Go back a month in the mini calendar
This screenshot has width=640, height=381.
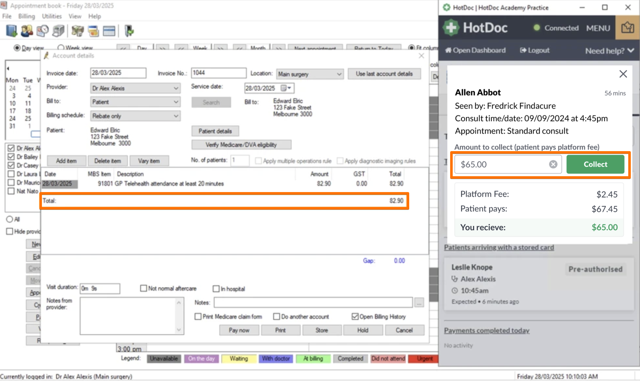pos(8,68)
